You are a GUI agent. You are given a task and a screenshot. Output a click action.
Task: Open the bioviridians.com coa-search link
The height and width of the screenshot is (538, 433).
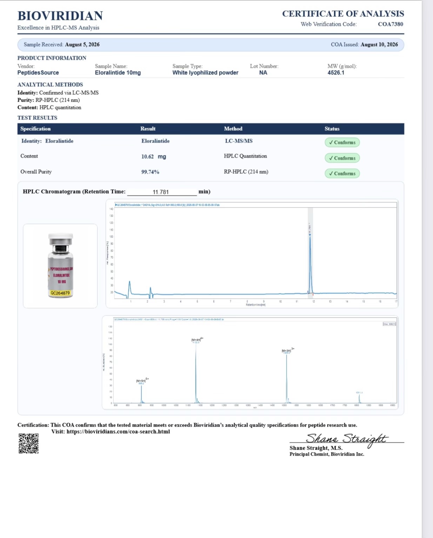[x=118, y=431]
